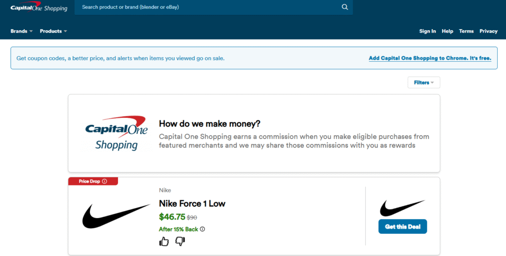Click the Get this Deal button
Image resolution: width=506 pixels, height=256 pixels.
point(402,227)
